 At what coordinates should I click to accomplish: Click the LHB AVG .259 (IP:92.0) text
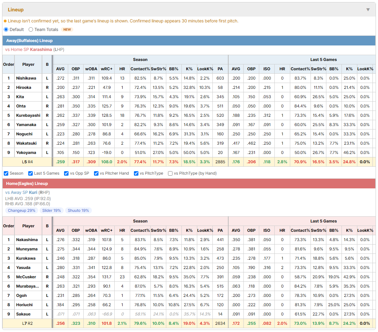pos(28,199)
